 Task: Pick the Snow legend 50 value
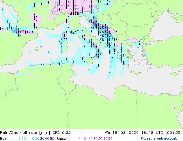111,139
